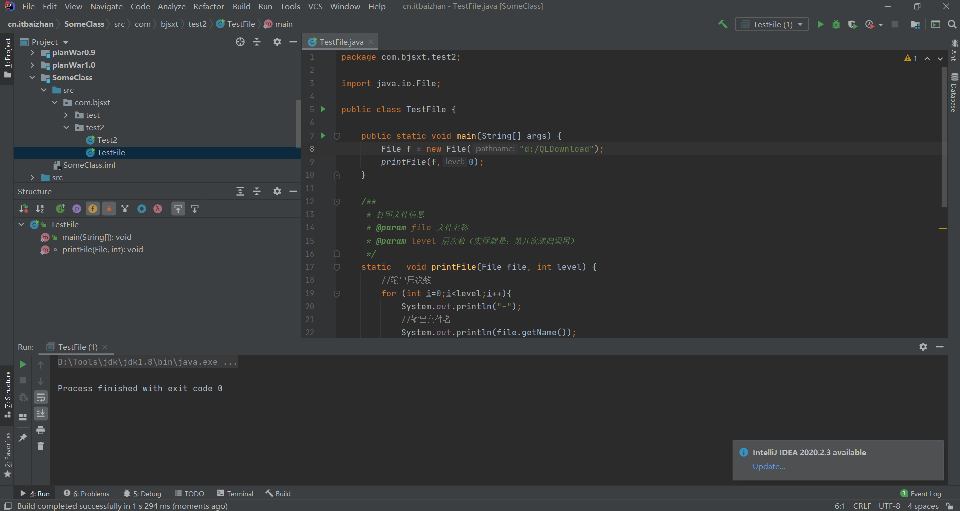Toggle Autoscroll to Source in Structure

pos(178,209)
